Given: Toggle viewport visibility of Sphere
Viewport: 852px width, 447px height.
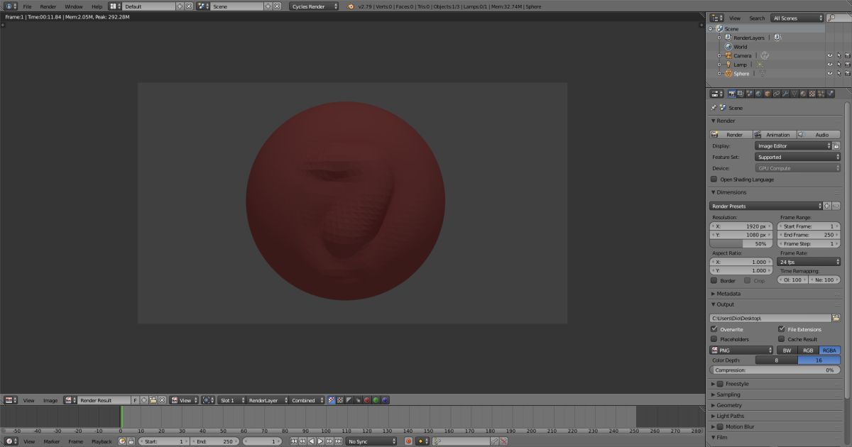Looking at the screenshot, I should click(x=829, y=74).
